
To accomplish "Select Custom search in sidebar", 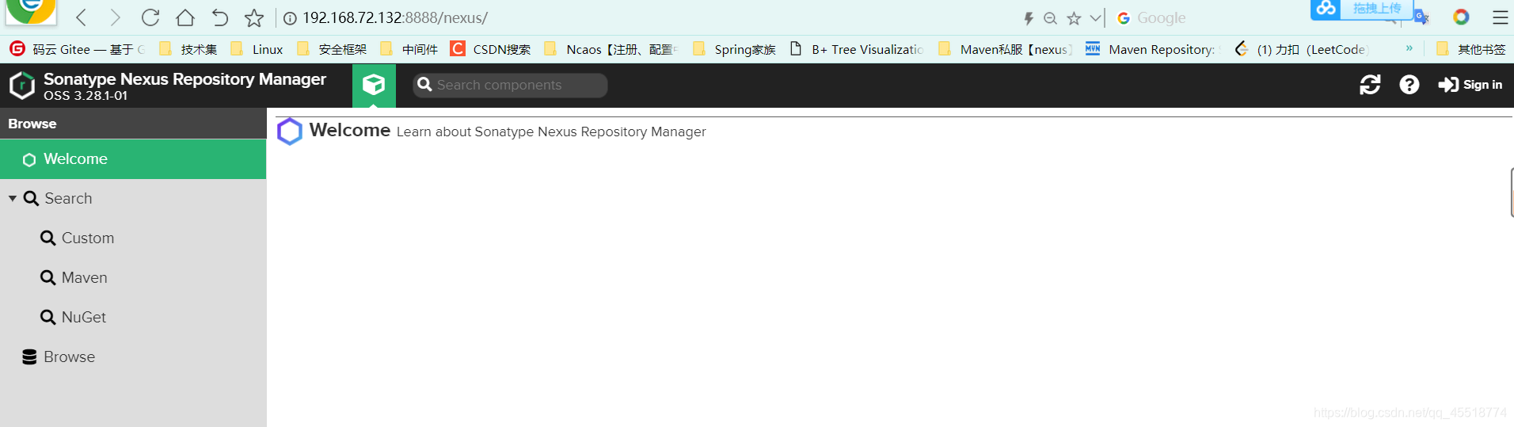I will (133, 238).
